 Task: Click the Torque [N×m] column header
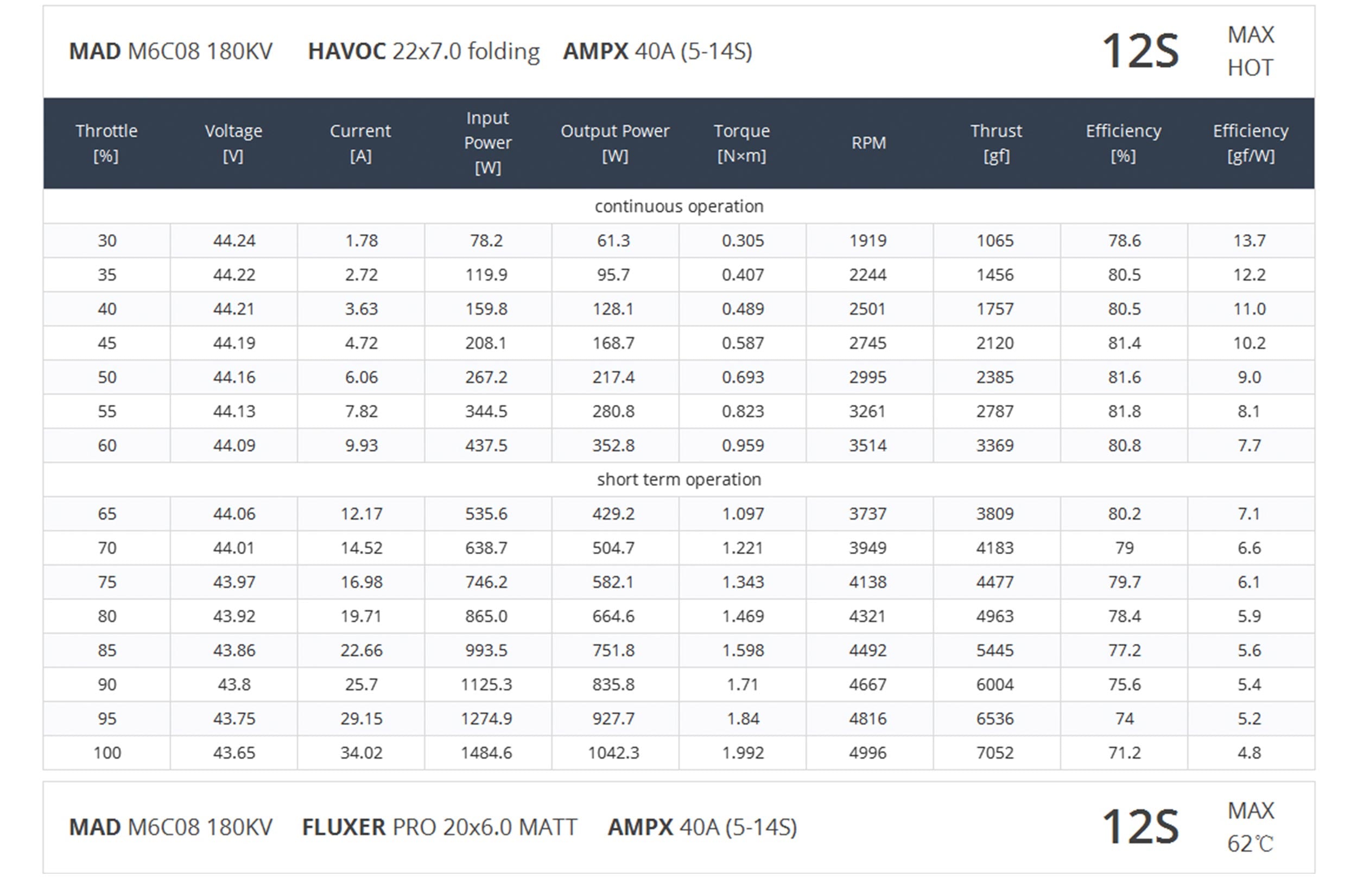coord(742,143)
